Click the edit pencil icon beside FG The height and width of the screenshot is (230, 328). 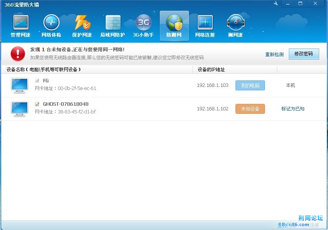(x=37, y=81)
